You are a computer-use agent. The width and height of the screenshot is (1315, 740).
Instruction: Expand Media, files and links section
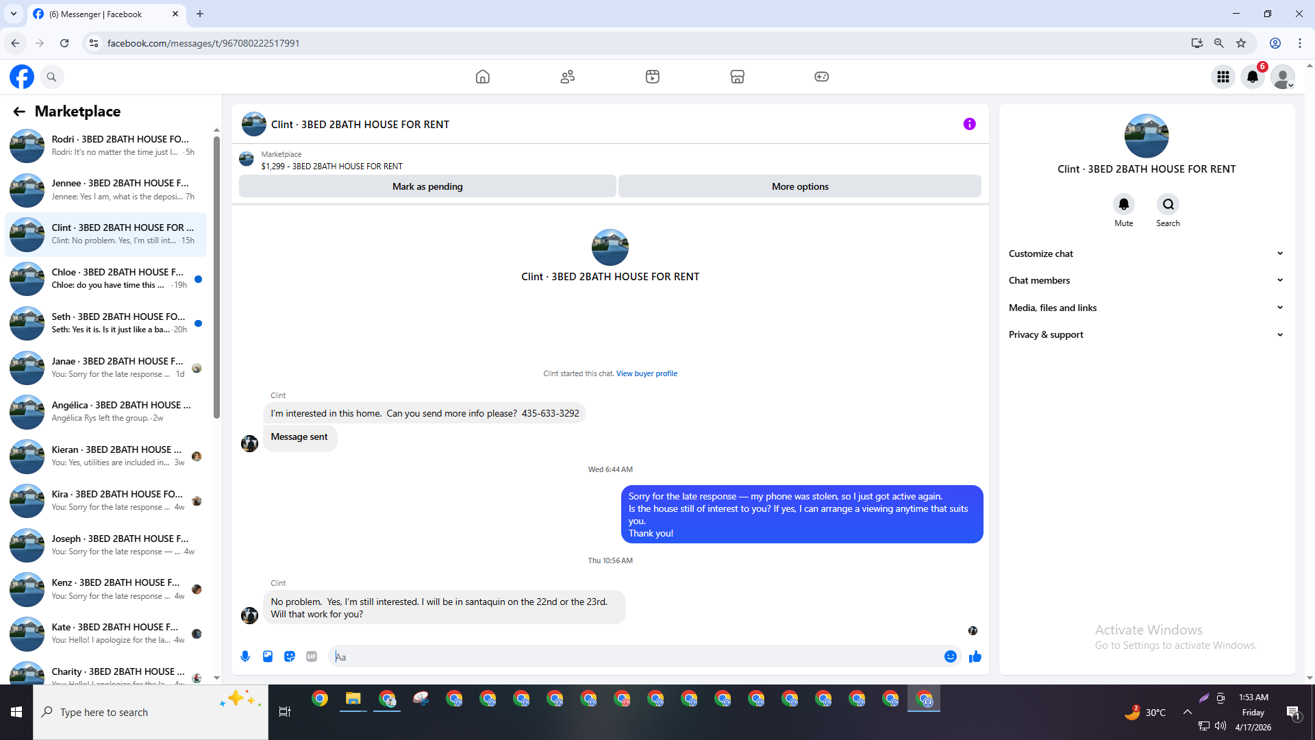coord(1147,308)
